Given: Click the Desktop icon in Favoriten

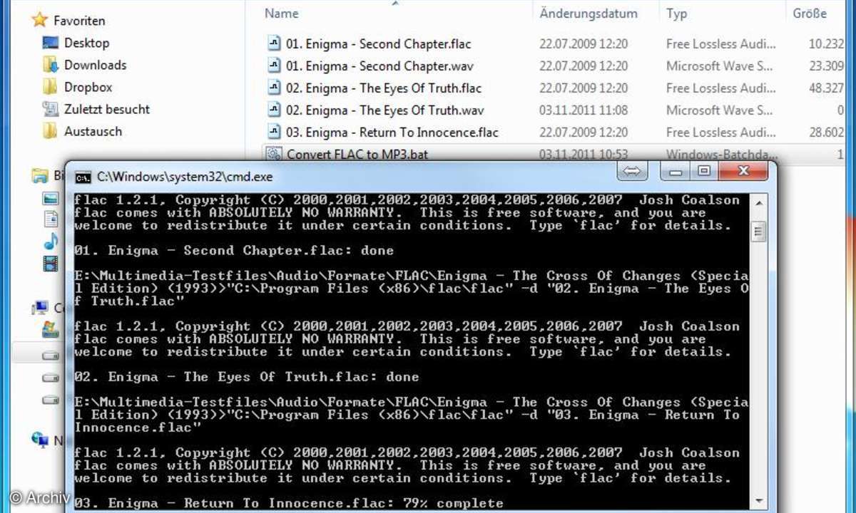Looking at the screenshot, I should (x=50, y=43).
